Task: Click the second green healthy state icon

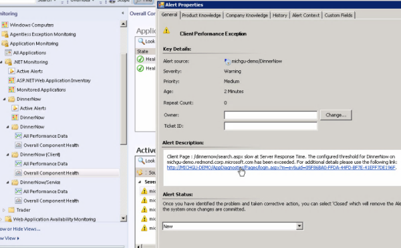Action: [x=140, y=68]
